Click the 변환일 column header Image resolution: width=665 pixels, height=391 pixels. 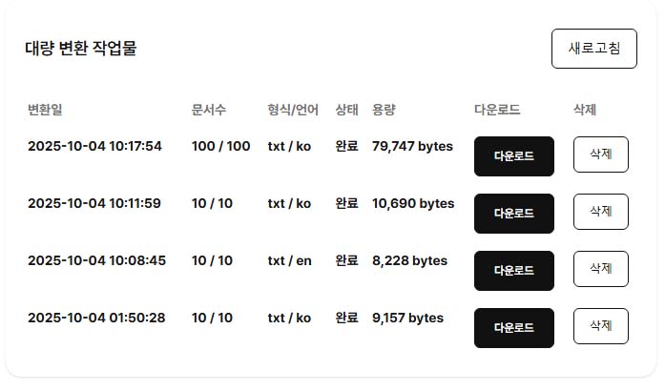pyautogui.click(x=45, y=110)
